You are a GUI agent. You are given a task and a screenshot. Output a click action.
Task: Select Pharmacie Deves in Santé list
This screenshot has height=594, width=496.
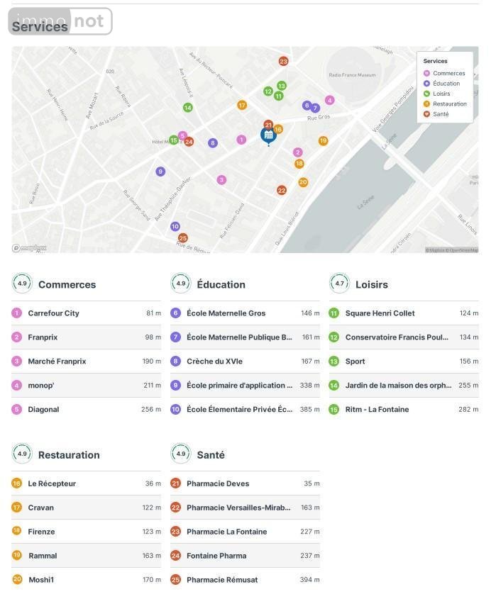[x=218, y=483]
